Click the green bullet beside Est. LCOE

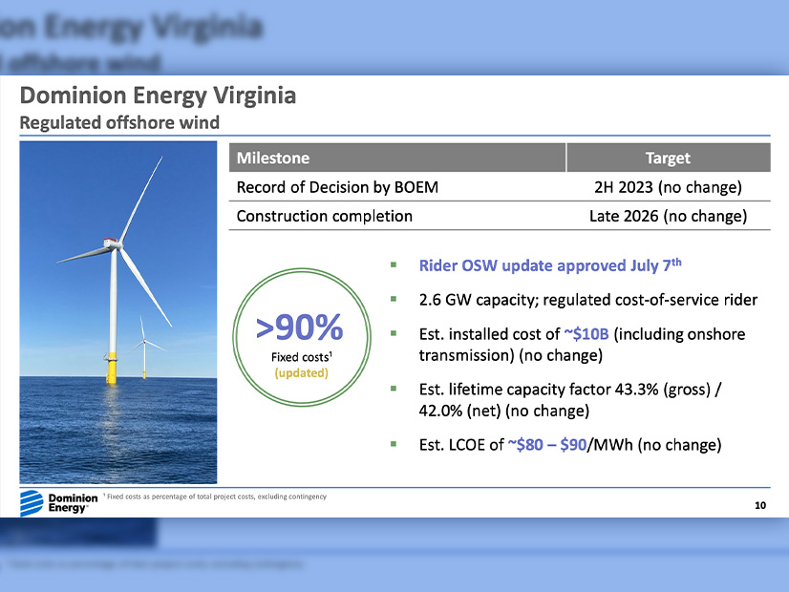tap(394, 443)
